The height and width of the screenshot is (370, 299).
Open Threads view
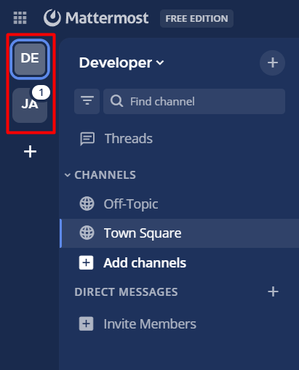coord(179,139)
